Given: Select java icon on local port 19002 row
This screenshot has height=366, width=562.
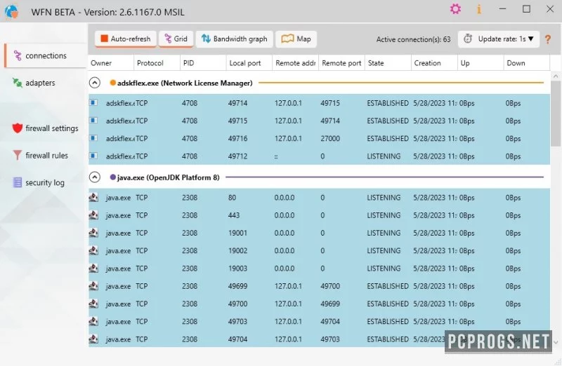Looking at the screenshot, I should pos(93,250).
